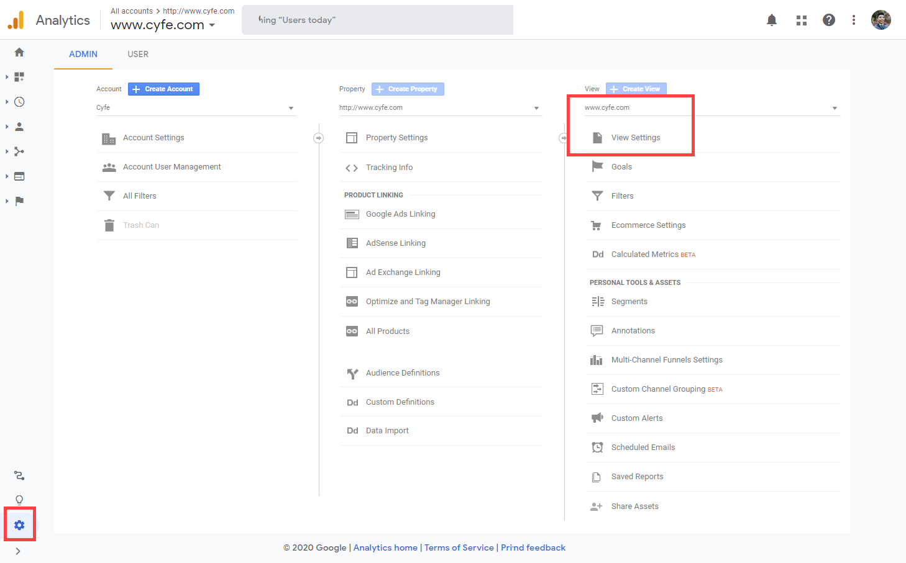Screen dimensions: 906x563
Task: Open the Attribution icon near bottom sidebar
Action: tap(19, 475)
